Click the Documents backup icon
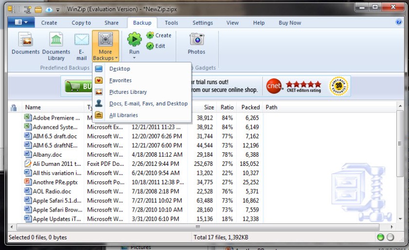 pyautogui.click(x=25, y=39)
